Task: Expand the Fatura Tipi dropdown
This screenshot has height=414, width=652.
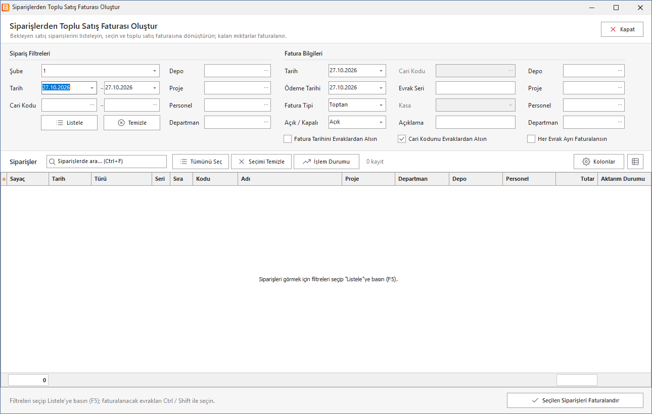Action: click(381, 106)
